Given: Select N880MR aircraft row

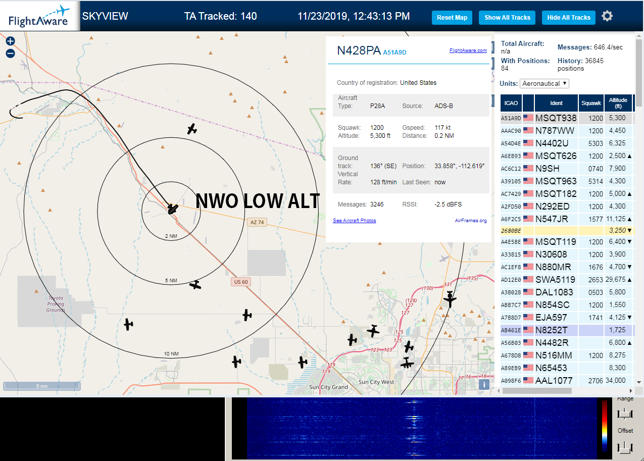Looking at the screenshot, I should (x=567, y=267).
